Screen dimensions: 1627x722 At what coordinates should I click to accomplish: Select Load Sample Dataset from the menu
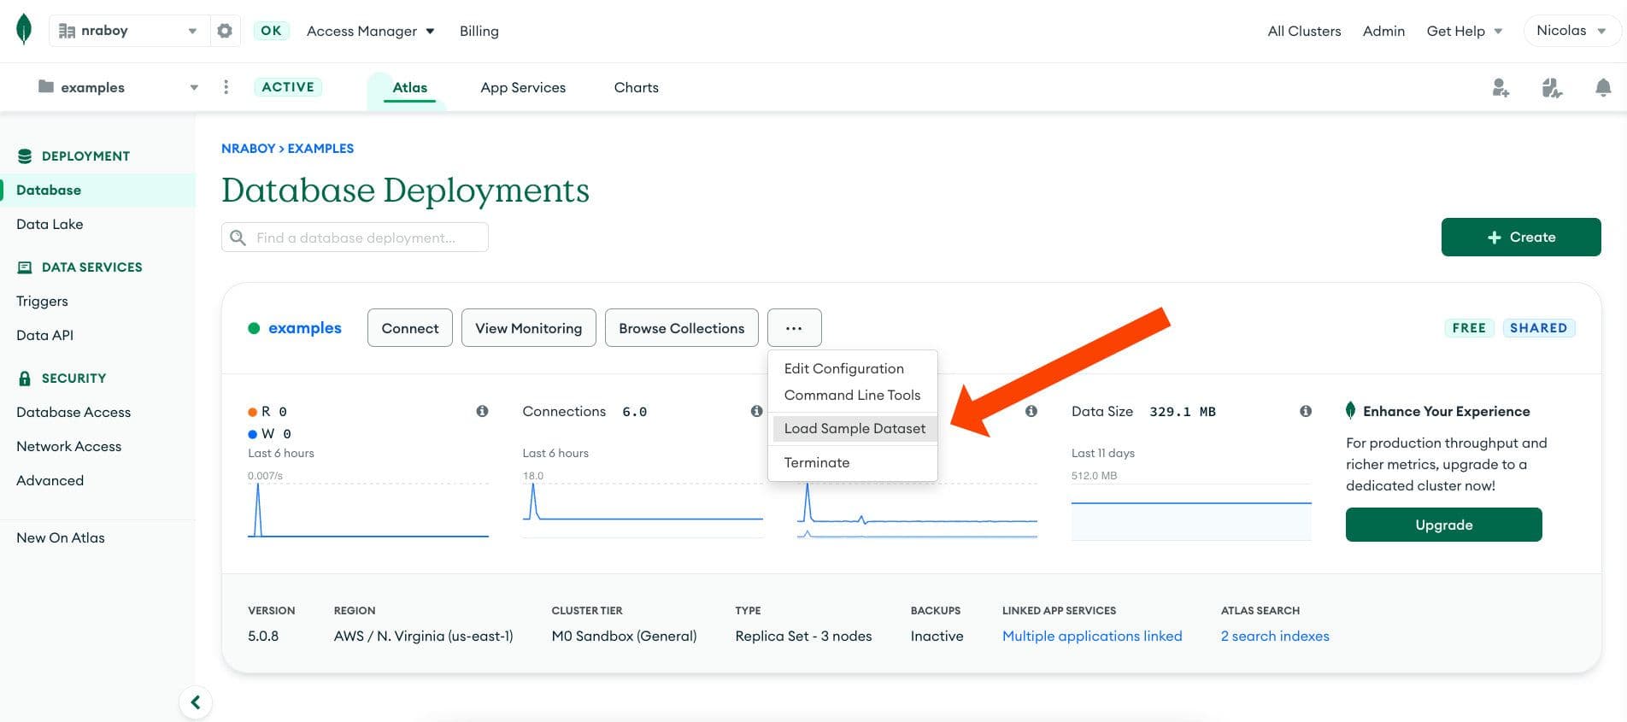pyautogui.click(x=854, y=428)
